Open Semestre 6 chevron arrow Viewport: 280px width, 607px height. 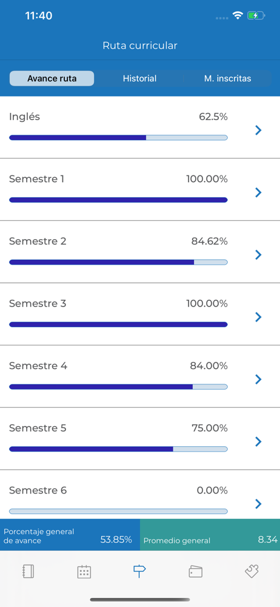258,504
